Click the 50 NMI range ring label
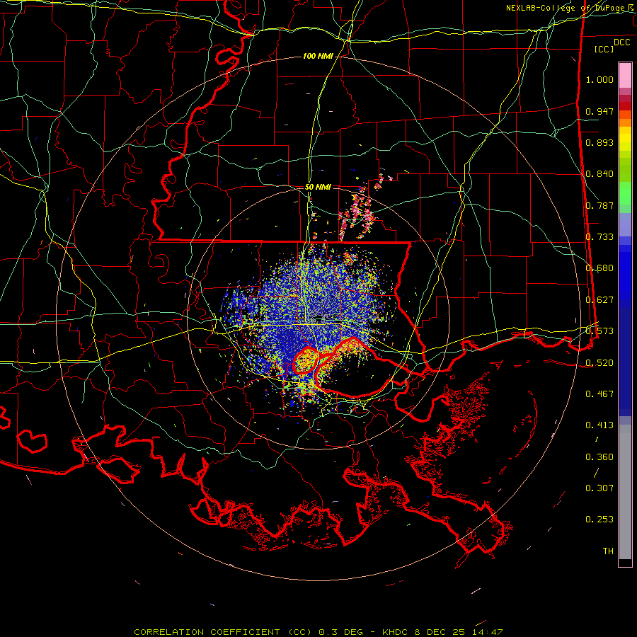This screenshot has width=637, height=637. coord(318,187)
